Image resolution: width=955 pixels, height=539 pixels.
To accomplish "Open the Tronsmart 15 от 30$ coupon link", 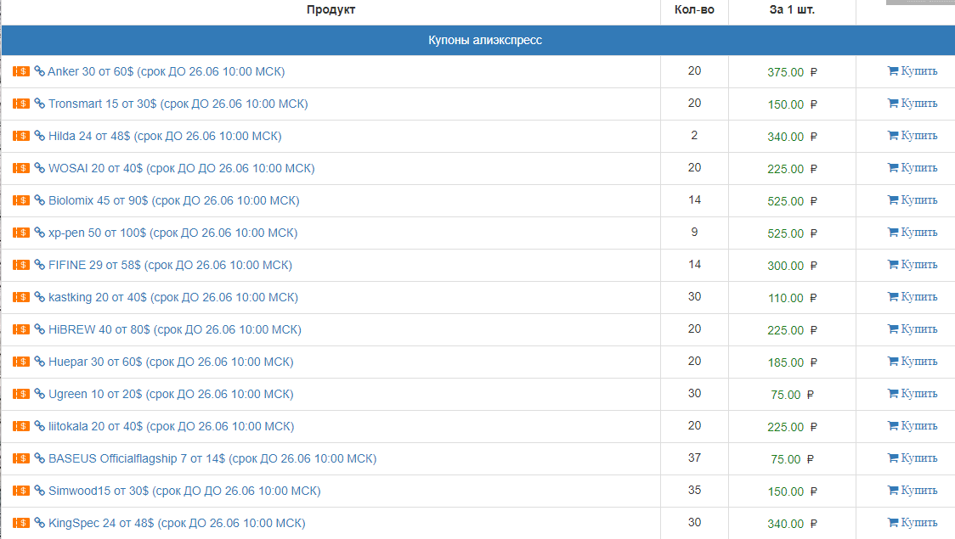I will click(x=178, y=104).
